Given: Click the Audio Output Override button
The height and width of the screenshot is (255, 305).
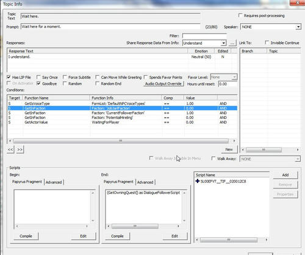Looking at the screenshot, I should [x=163, y=84].
